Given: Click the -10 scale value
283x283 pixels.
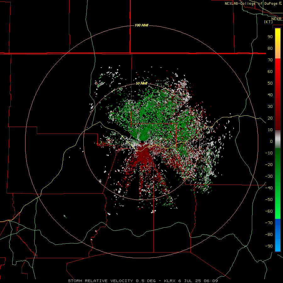Looking at the screenshot, I should coord(269,153).
